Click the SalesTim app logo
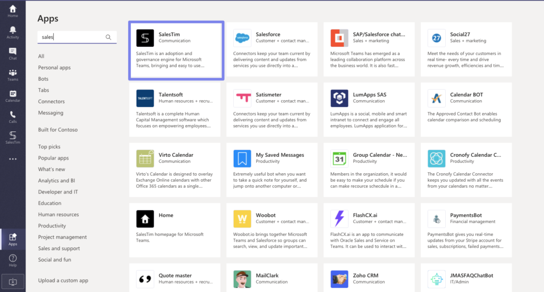The height and width of the screenshot is (292, 544). [x=145, y=38]
